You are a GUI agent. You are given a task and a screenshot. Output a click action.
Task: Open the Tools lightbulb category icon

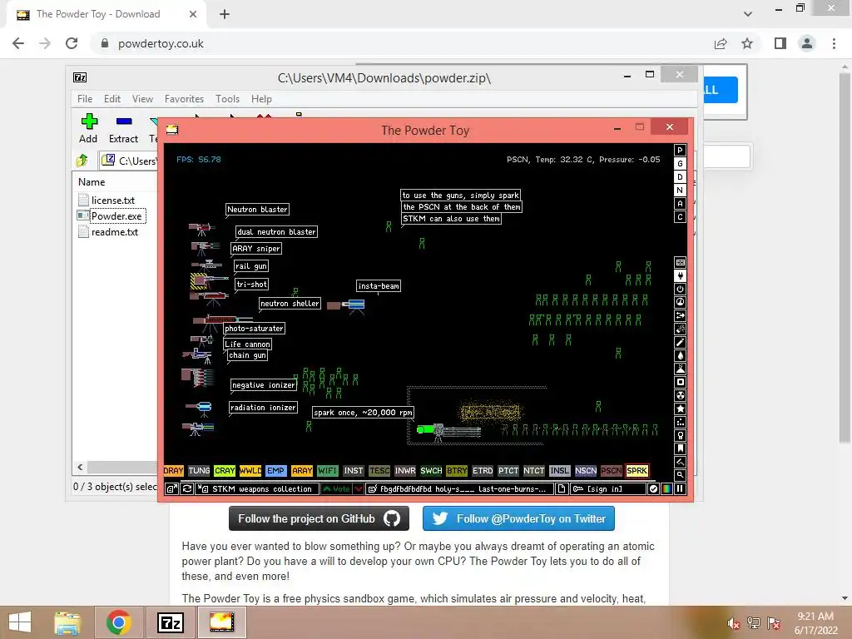[680, 435]
